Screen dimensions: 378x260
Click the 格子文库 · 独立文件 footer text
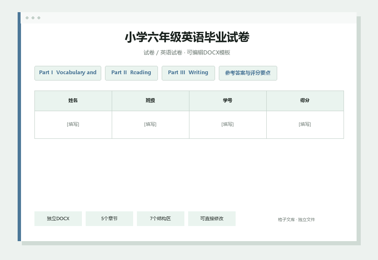[x=296, y=220]
